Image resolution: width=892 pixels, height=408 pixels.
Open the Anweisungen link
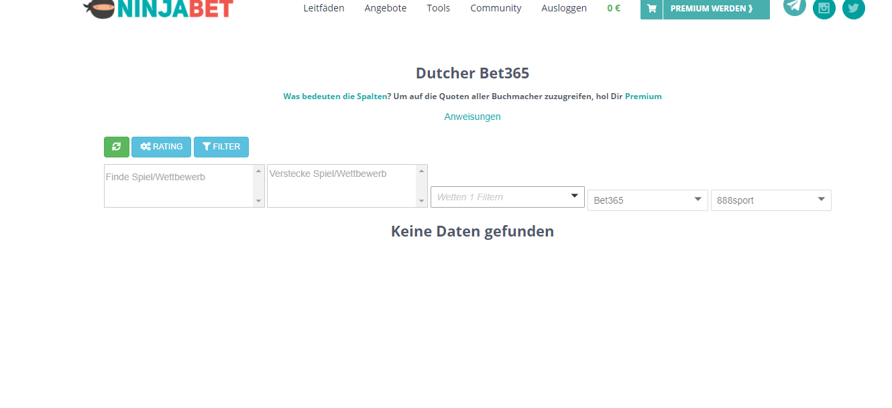click(472, 117)
